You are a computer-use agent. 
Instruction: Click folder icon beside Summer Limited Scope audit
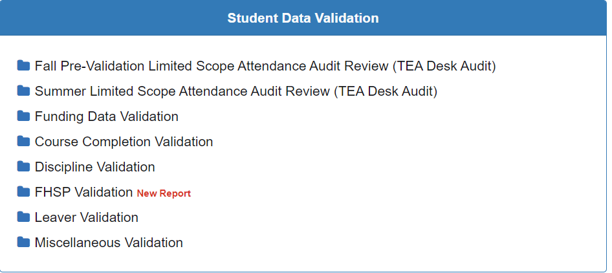23,91
